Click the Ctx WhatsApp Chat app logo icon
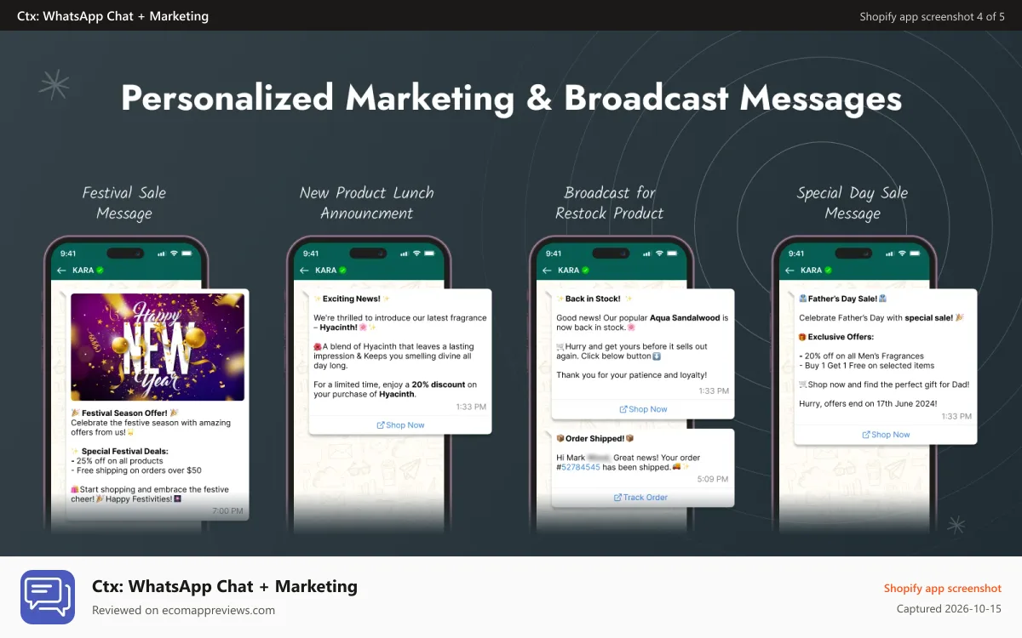This screenshot has width=1022, height=638. click(x=48, y=597)
